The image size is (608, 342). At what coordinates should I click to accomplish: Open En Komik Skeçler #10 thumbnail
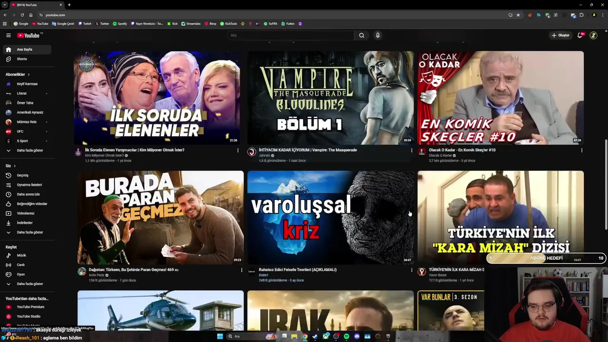(x=501, y=98)
